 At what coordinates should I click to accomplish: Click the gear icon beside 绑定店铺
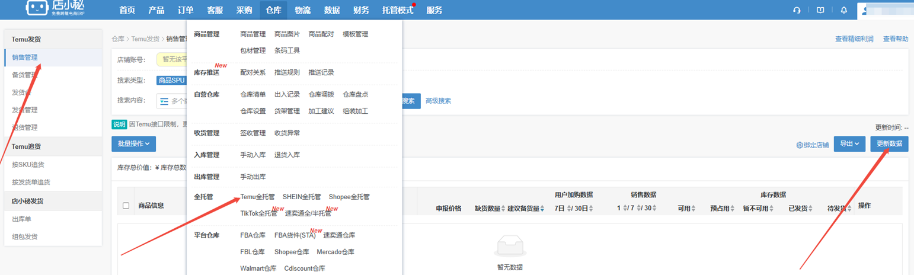(800, 145)
